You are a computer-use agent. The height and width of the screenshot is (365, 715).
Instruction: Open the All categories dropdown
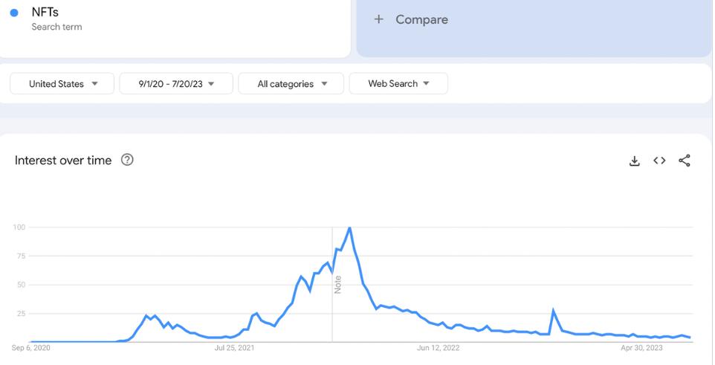click(291, 84)
